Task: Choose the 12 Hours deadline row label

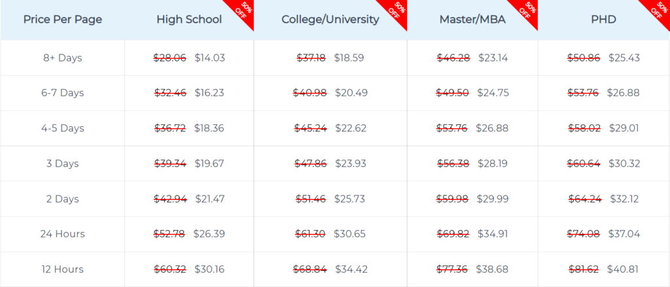Action: [x=63, y=269]
